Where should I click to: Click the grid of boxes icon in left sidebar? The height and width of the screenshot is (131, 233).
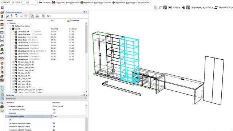coord(2,80)
